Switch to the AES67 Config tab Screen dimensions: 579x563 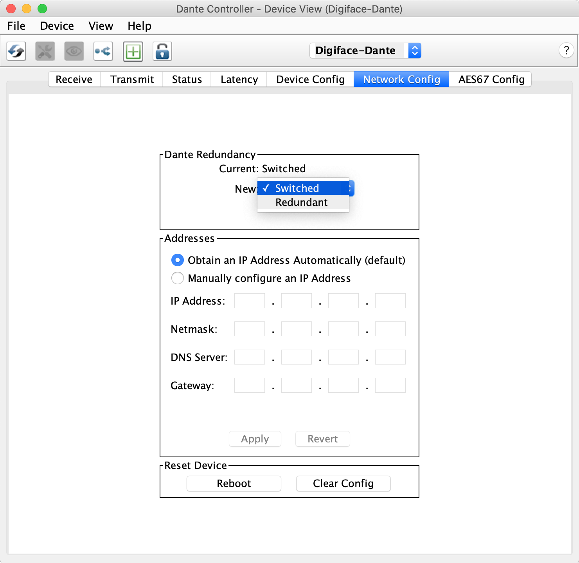[x=491, y=79]
